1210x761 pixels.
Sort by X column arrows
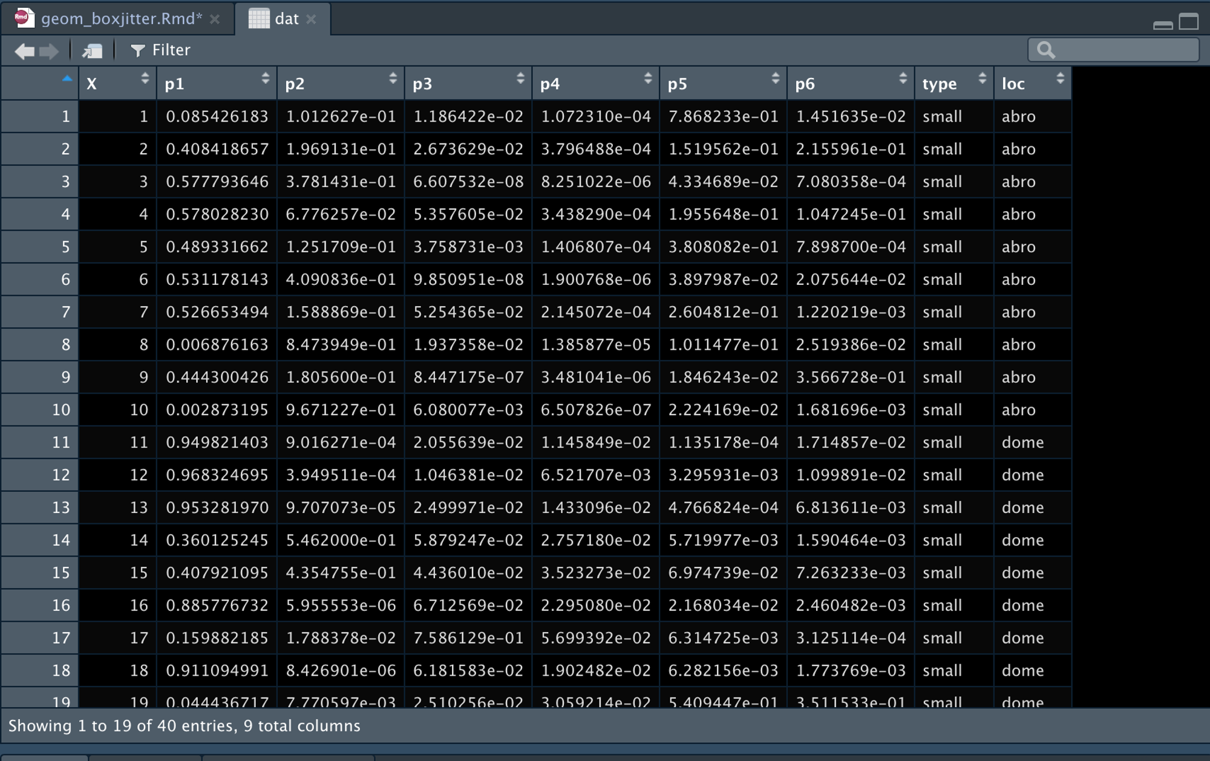[145, 78]
